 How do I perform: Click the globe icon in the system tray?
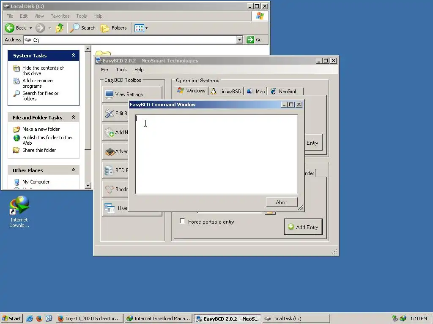click(x=403, y=319)
